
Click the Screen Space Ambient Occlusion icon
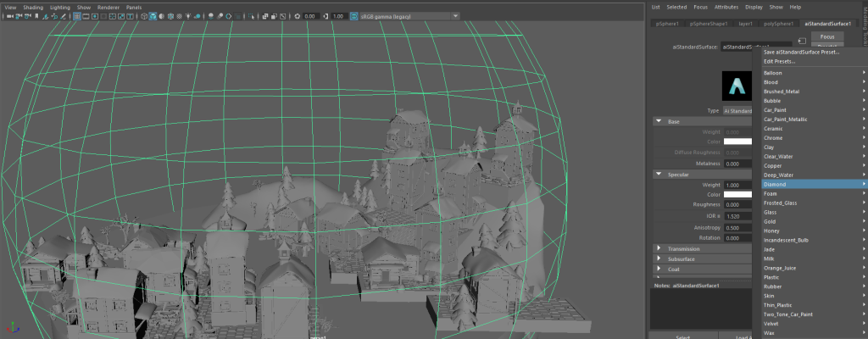(x=210, y=16)
